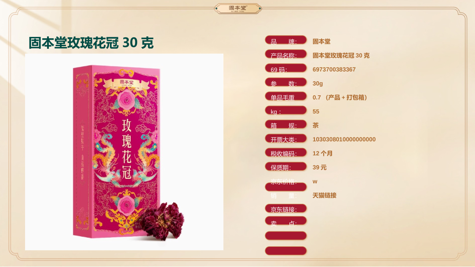Click the 69码 label pill

click(x=286, y=68)
